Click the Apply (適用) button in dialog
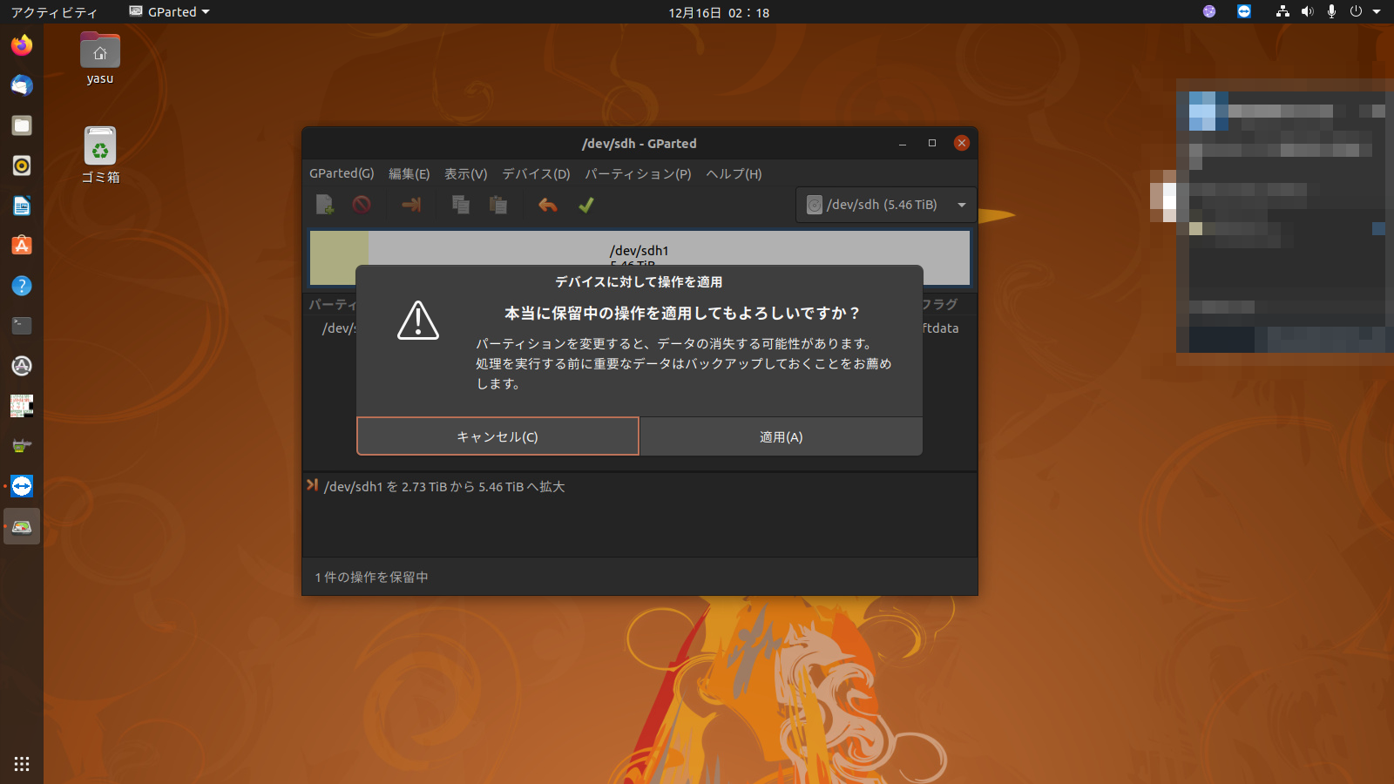 click(x=781, y=436)
